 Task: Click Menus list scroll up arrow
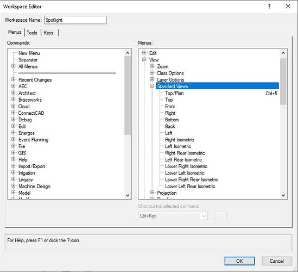click(283, 53)
